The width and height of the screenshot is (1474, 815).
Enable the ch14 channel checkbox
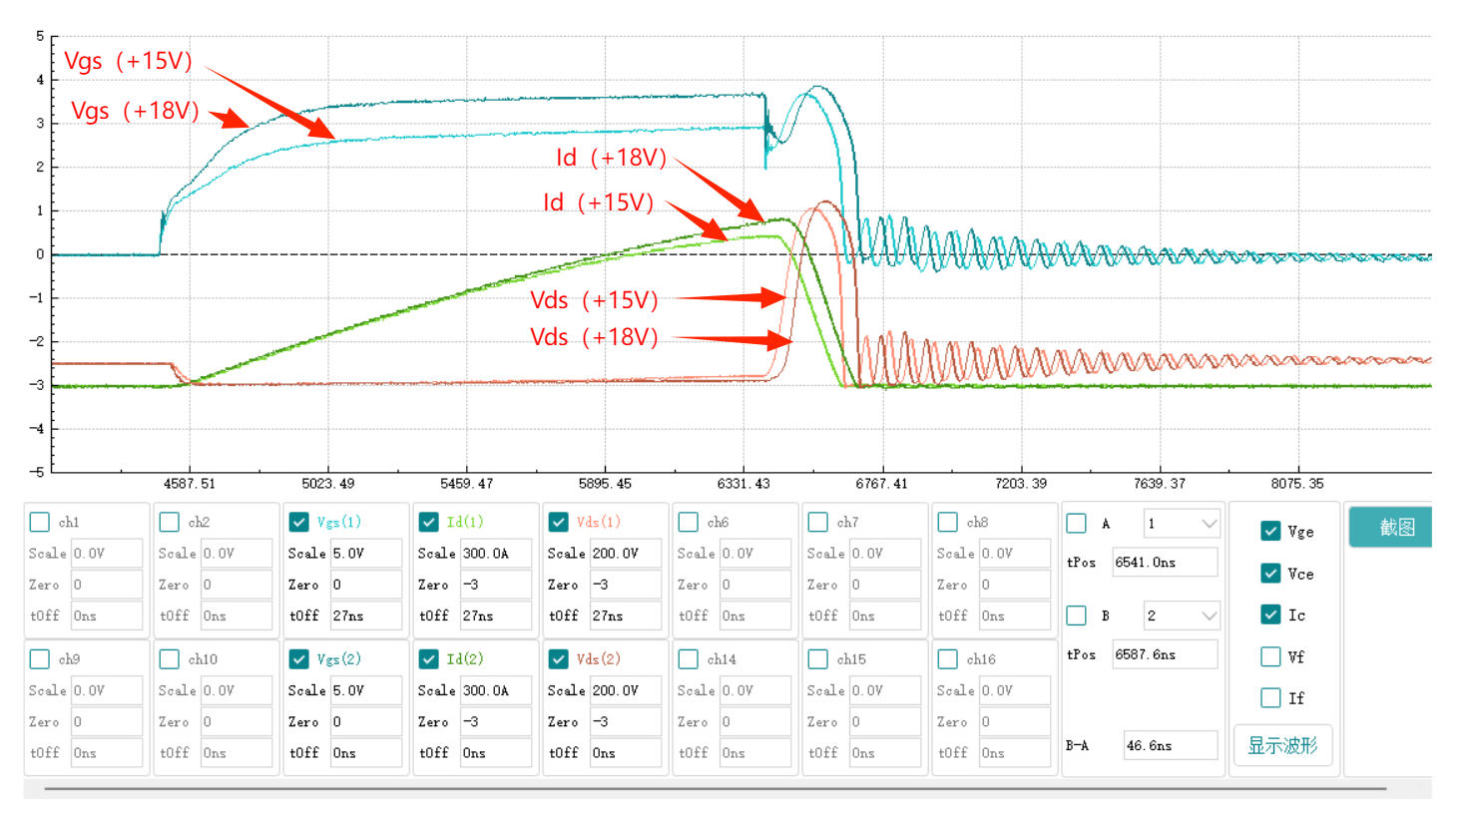pos(688,659)
